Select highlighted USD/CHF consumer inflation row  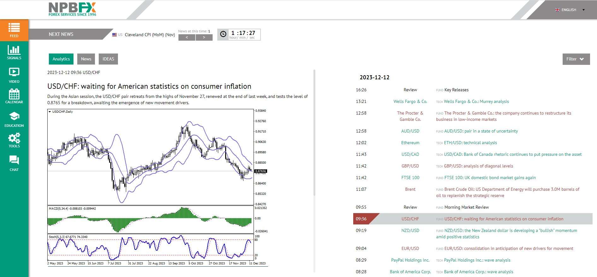(473, 219)
